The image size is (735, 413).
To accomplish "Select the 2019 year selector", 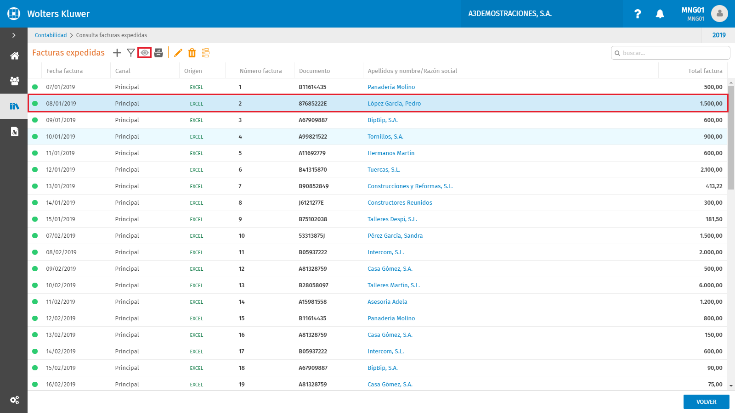I will (x=719, y=35).
